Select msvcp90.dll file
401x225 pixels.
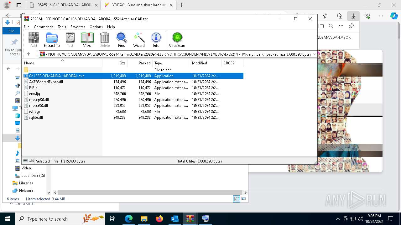point(133,99)
